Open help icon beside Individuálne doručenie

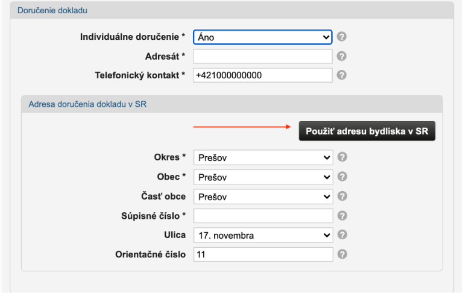(x=342, y=37)
